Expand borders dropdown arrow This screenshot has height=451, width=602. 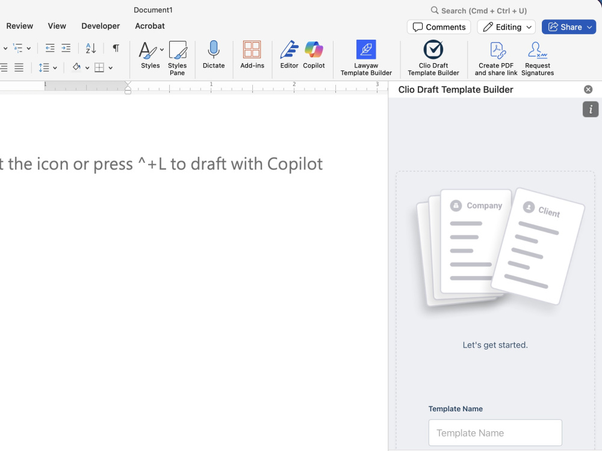(x=111, y=68)
